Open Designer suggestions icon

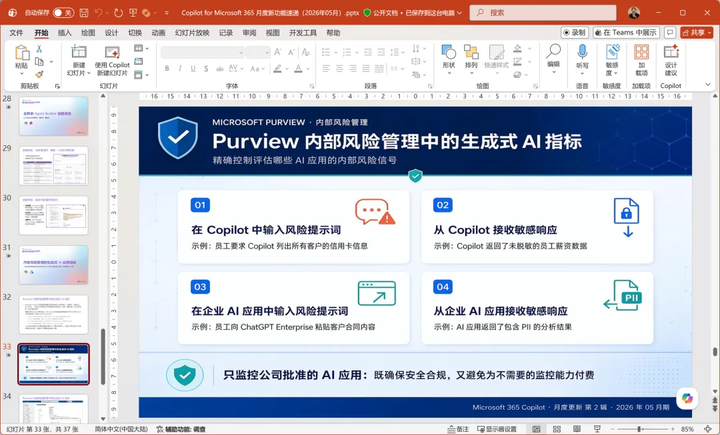671,52
